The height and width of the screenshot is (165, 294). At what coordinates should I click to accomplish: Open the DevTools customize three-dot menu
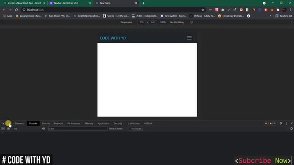coord(286,123)
